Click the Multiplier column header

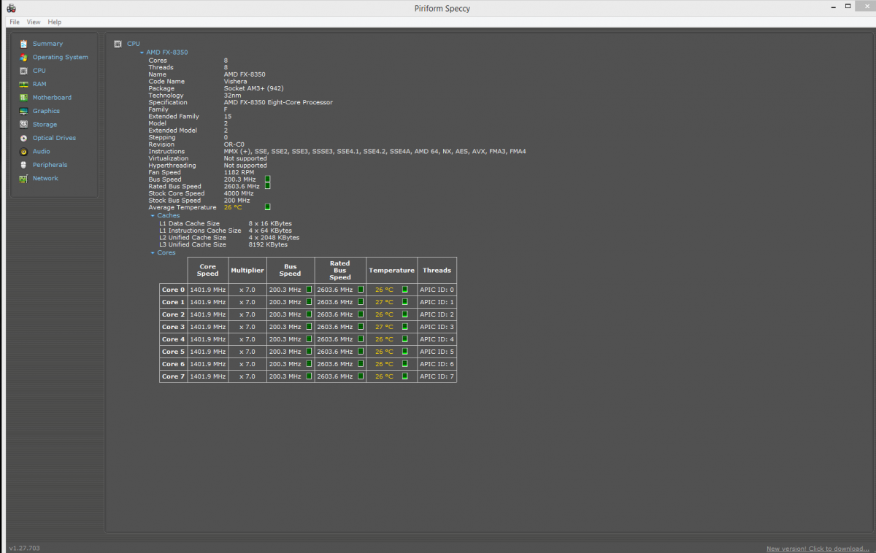point(247,270)
